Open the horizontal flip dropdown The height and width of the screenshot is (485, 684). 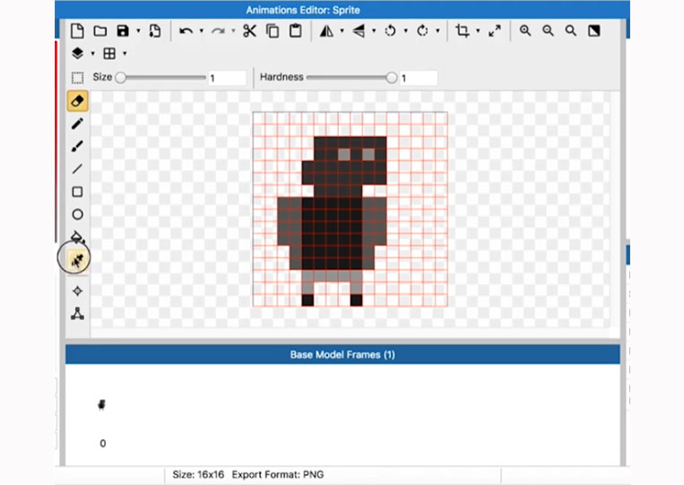[x=342, y=31]
